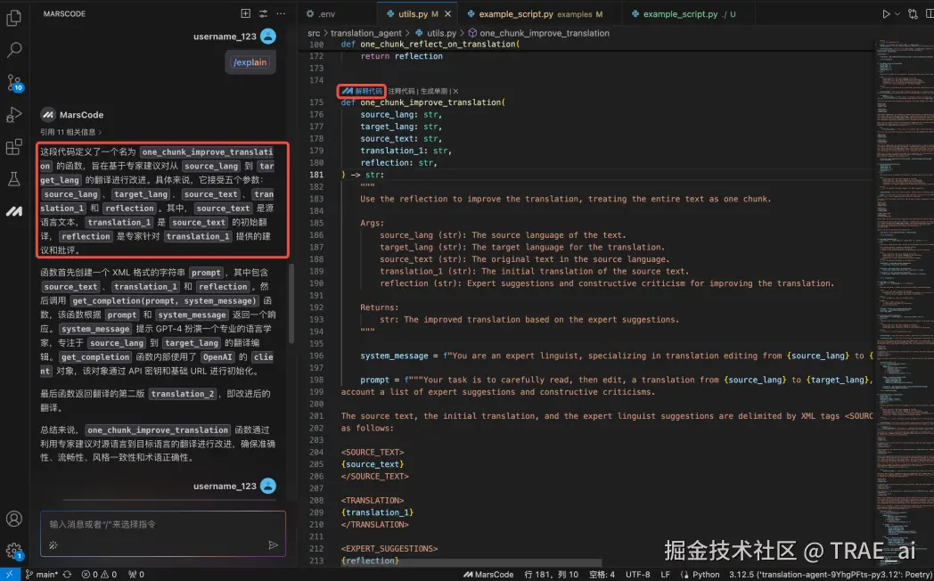Click 'translation_2' code chip in chat
Viewport: 934px width, 581px height.
(x=183, y=394)
